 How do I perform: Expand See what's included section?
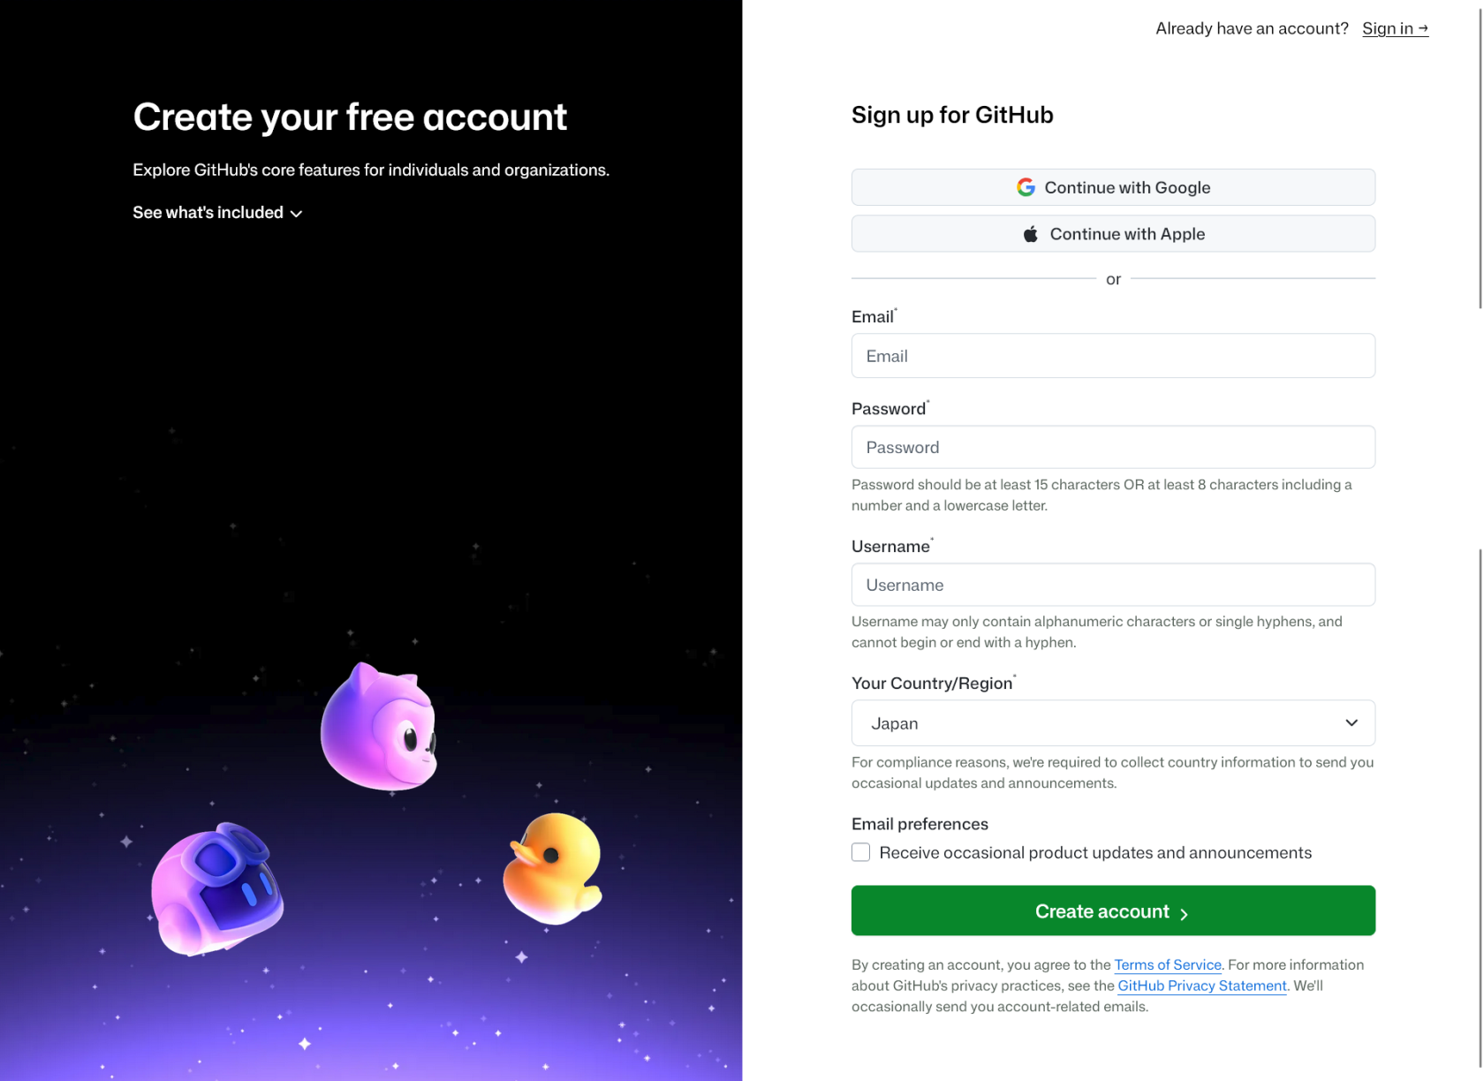coord(217,213)
